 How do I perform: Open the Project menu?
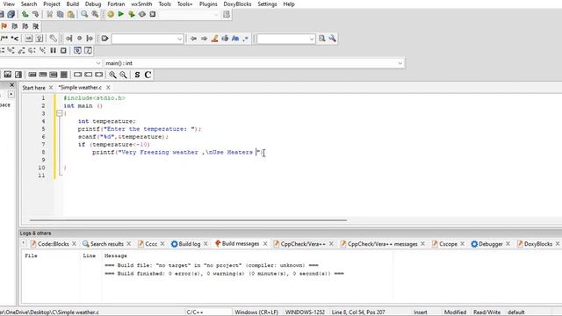pyautogui.click(x=52, y=4)
